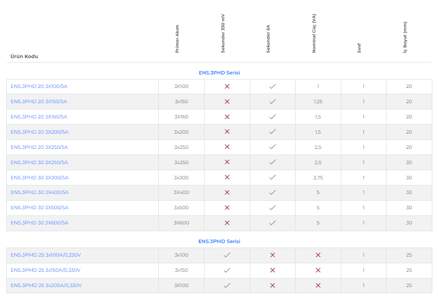Click the Ürün Kodu column header

[x=24, y=56]
